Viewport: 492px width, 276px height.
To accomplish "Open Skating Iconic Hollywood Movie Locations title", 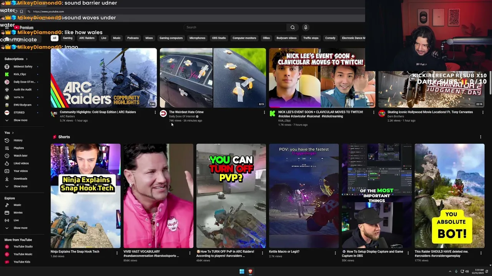I will pyautogui.click(x=430, y=112).
